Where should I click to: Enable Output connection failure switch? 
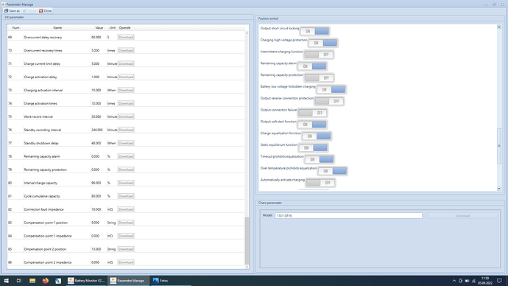tap(312, 113)
